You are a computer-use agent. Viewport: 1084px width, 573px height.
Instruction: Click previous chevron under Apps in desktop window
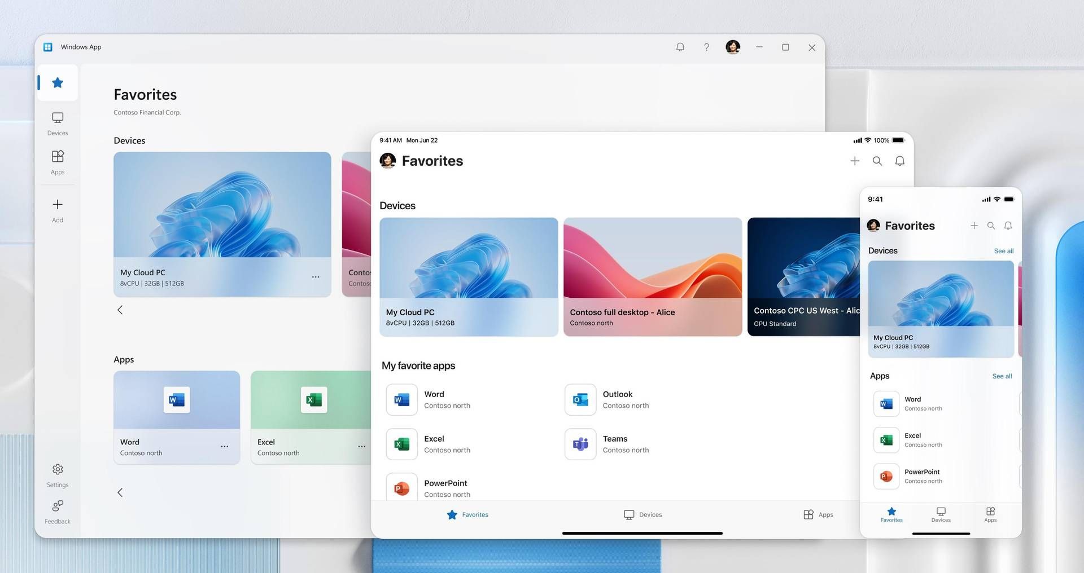(120, 492)
